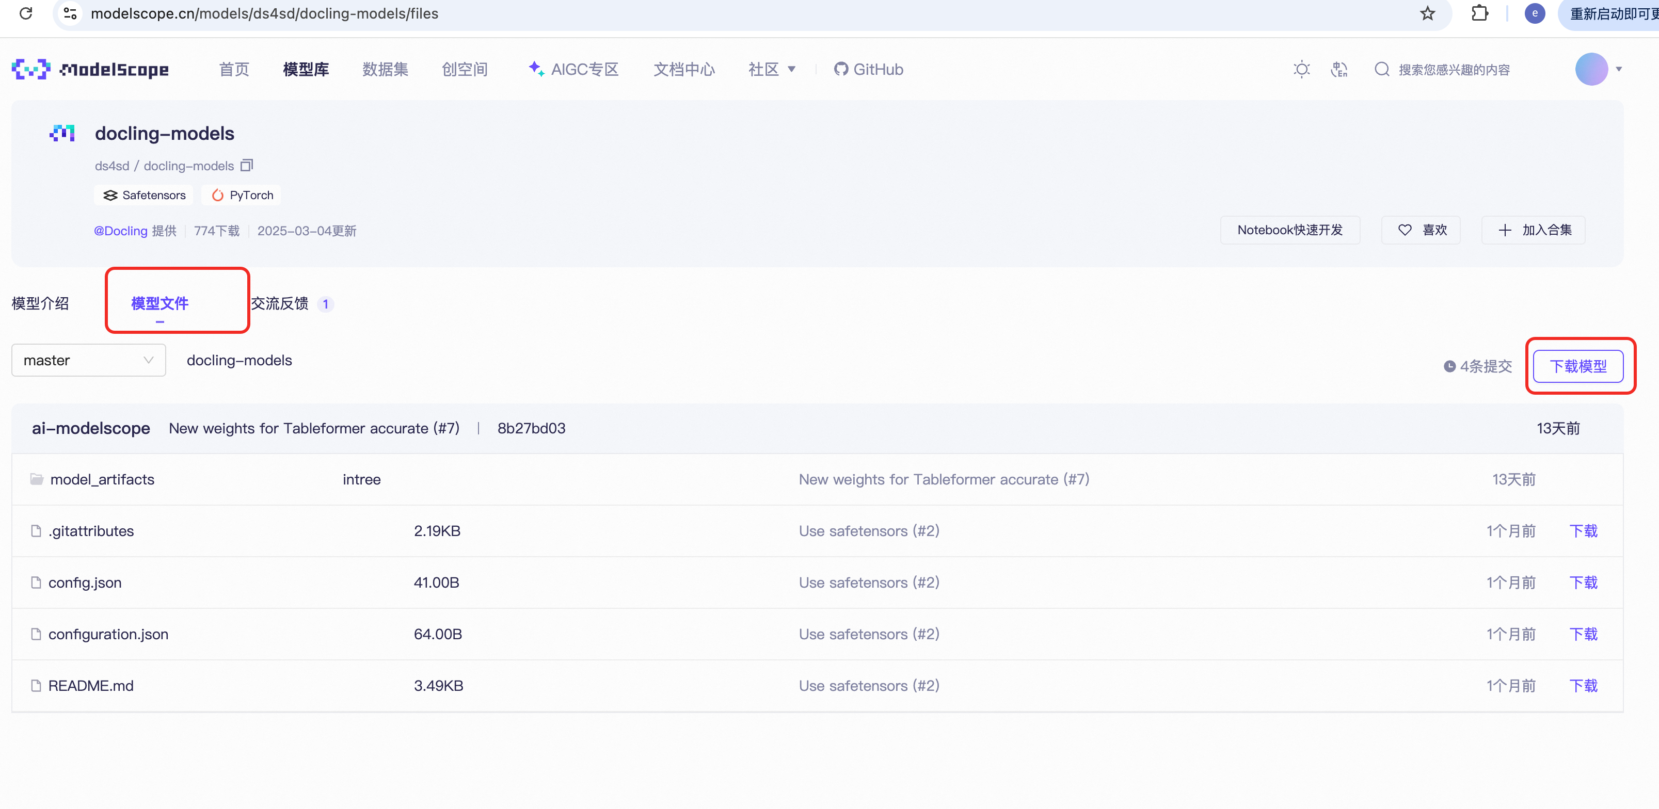Click the 下载模型 button

point(1577,366)
